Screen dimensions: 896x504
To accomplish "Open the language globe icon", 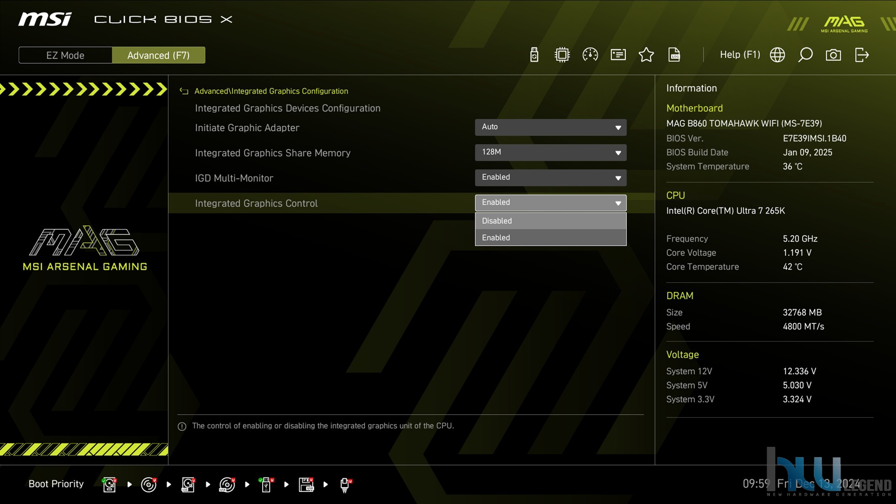I will pyautogui.click(x=777, y=55).
